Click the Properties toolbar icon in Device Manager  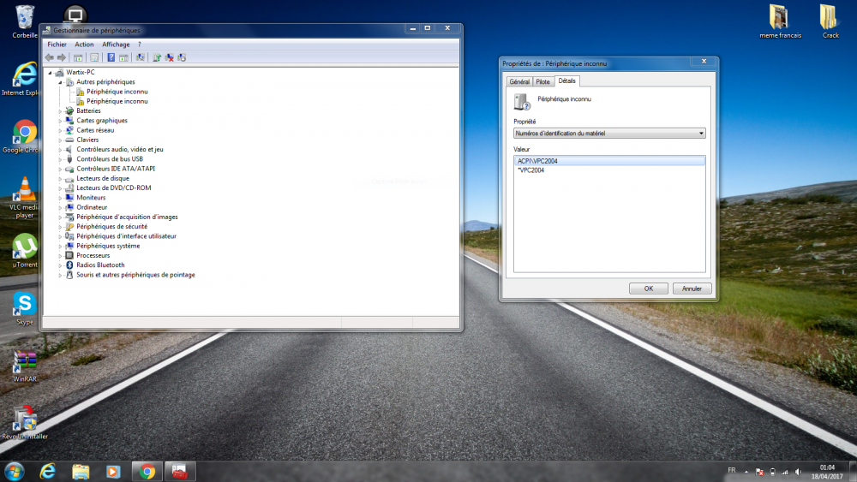pyautogui.click(x=94, y=57)
